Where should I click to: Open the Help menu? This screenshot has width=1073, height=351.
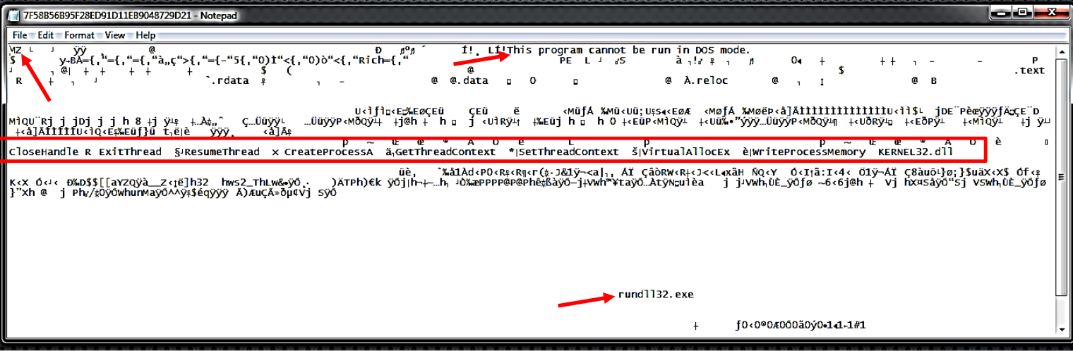(145, 35)
